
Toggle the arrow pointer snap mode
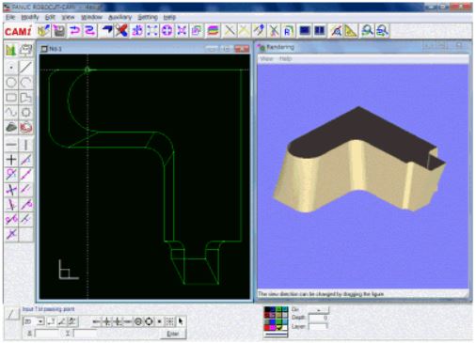(x=181, y=321)
